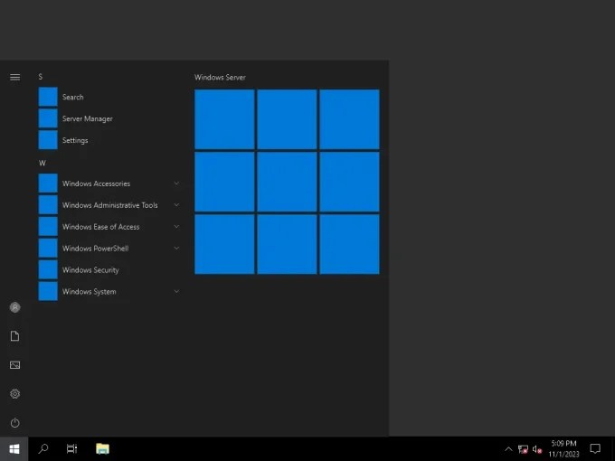Open the top-left tile in Windows Server group
615x461 pixels.
pyautogui.click(x=224, y=119)
